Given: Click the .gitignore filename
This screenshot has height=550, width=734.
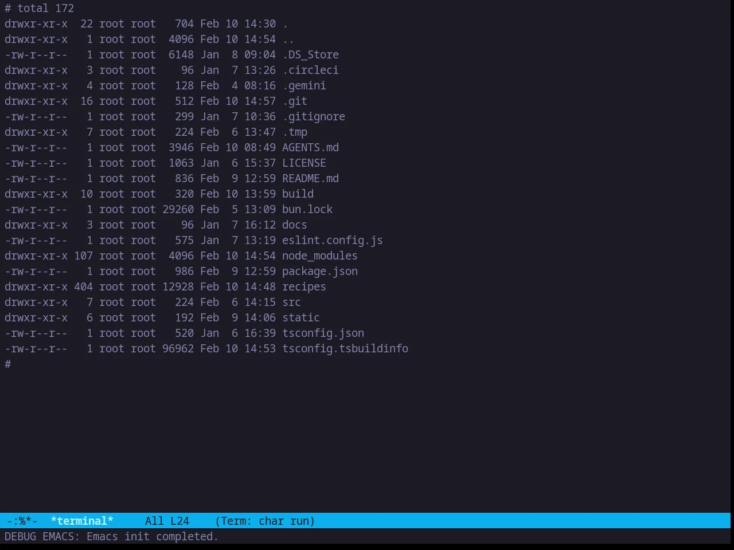Looking at the screenshot, I should [314, 116].
